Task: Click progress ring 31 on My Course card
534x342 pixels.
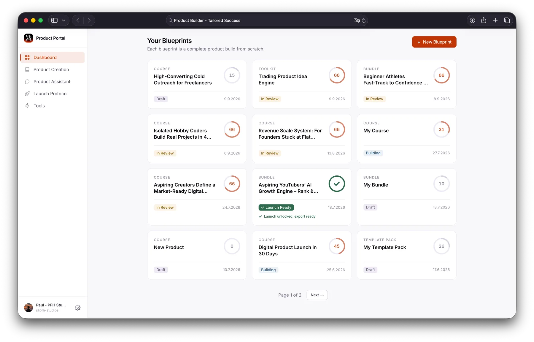Action: coord(441,129)
